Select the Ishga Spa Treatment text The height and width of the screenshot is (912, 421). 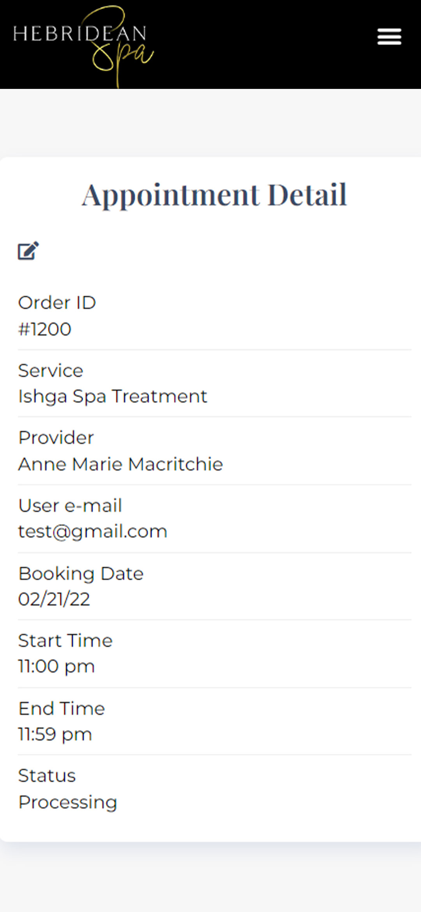pyautogui.click(x=113, y=397)
